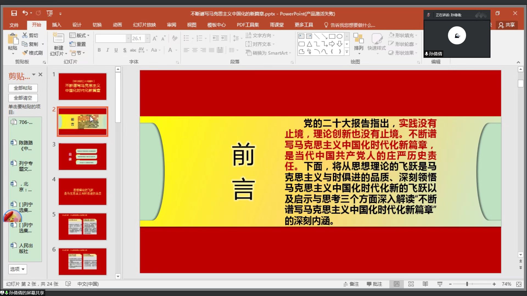Image resolution: width=527 pixels, height=296 pixels.
Task: Click the New Slide icon
Action: click(x=58, y=38)
